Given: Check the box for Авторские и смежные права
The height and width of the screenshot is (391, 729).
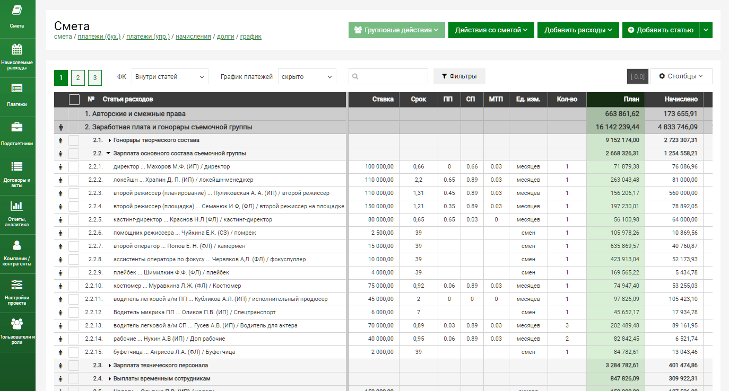Looking at the screenshot, I should (74, 114).
